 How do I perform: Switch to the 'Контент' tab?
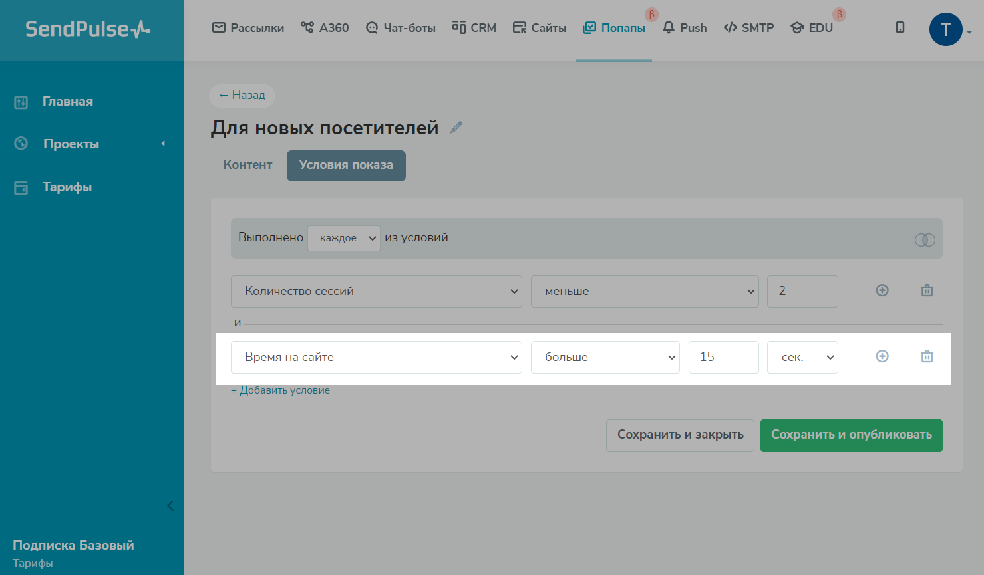click(247, 165)
